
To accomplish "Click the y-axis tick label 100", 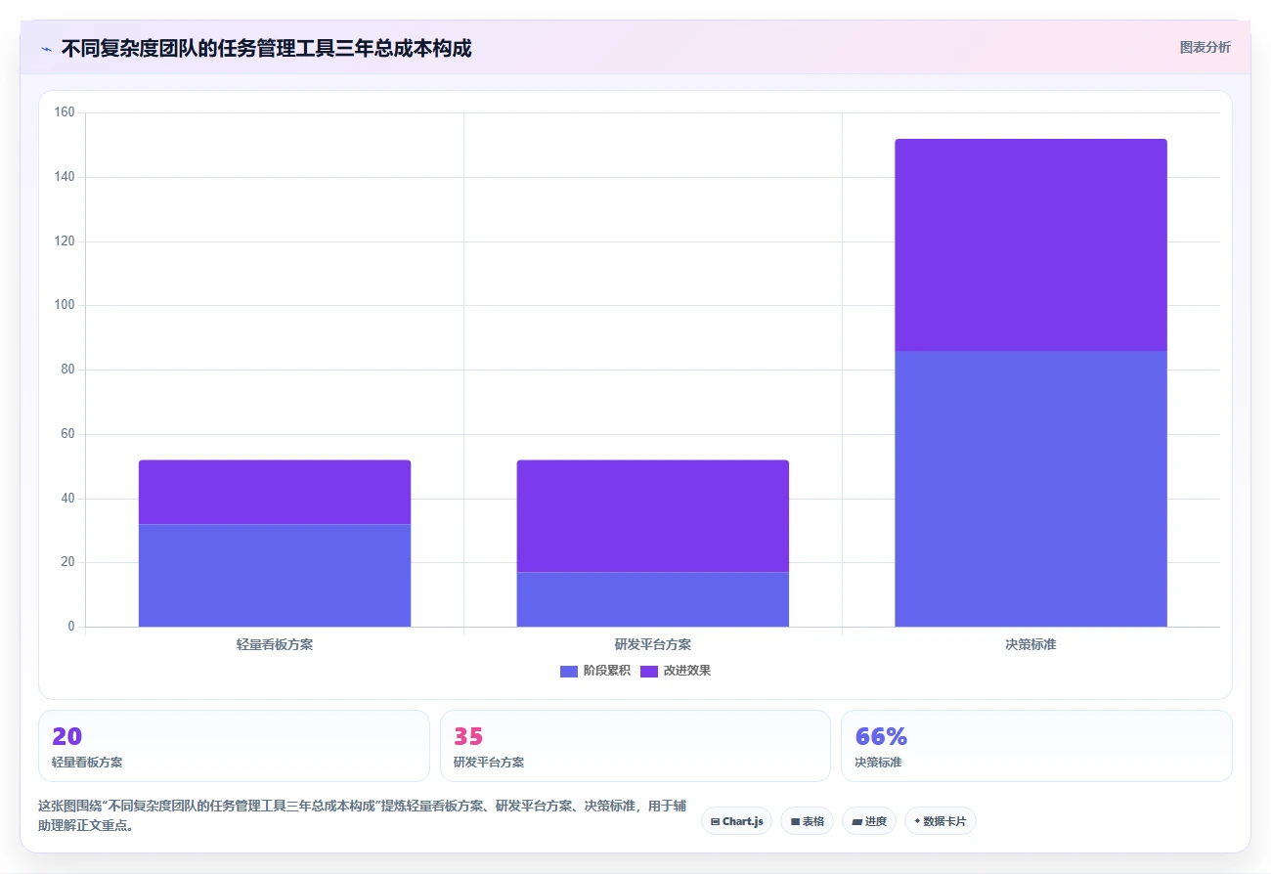I will (x=65, y=305).
